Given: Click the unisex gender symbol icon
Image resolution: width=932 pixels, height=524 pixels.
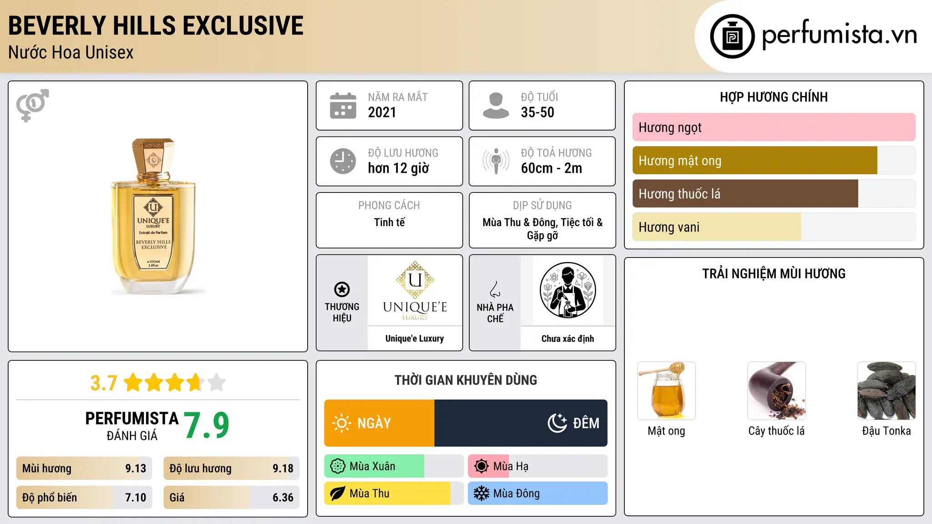Looking at the screenshot, I should pos(32,105).
